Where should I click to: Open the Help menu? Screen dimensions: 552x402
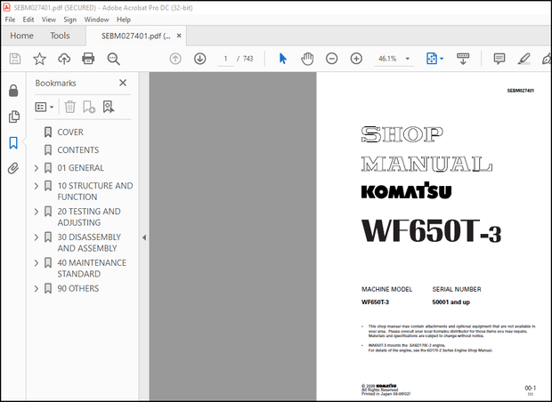pyautogui.click(x=124, y=20)
